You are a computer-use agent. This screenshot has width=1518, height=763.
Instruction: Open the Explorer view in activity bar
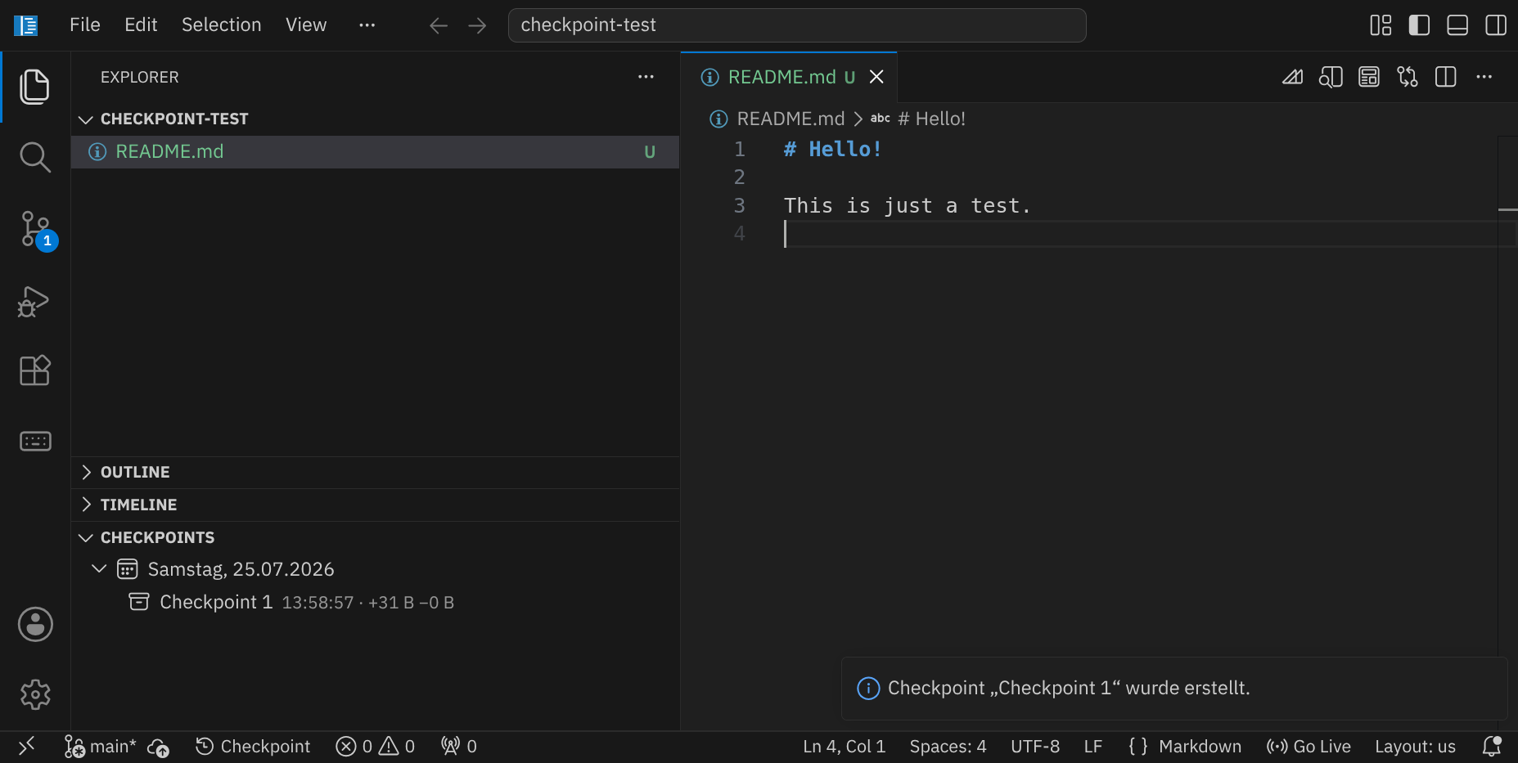tap(34, 87)
